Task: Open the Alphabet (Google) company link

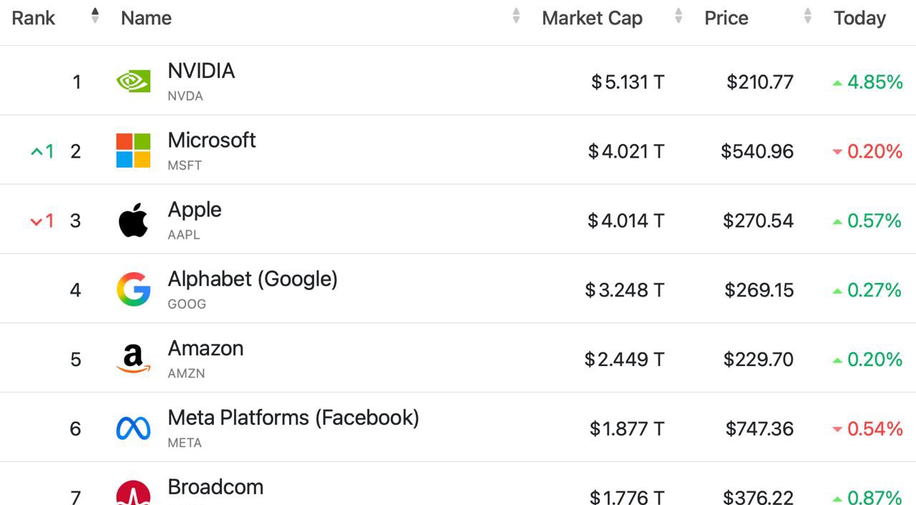Action: tap(253, 279)
